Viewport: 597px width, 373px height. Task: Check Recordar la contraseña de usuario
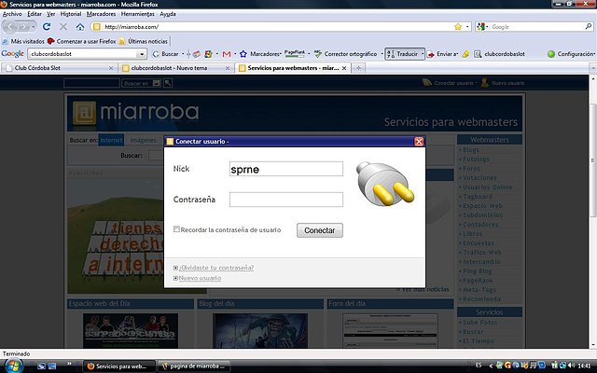coord(176,229)
